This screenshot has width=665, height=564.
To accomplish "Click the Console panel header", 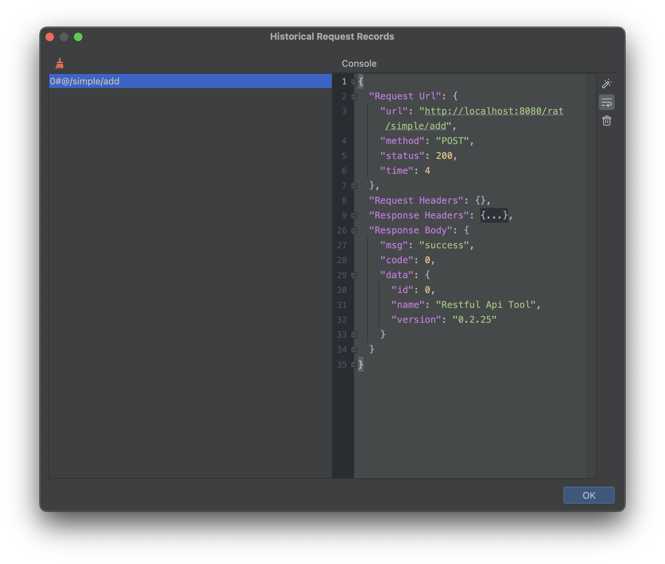I will pyautogui.click(x=359, y=63).
